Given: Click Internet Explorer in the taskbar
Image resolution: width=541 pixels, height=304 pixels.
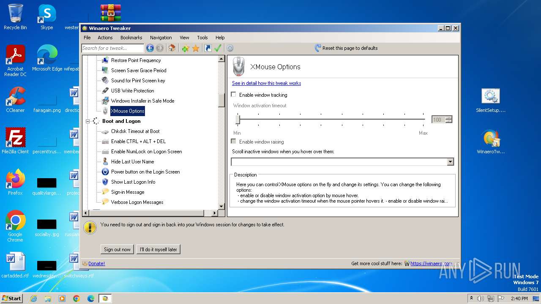Looking at the screenshot, I should click(34, 299).
